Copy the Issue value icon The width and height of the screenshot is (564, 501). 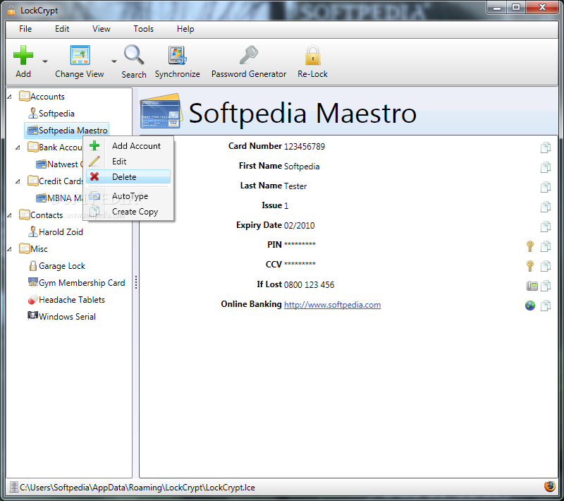click(x=546, y=207)
